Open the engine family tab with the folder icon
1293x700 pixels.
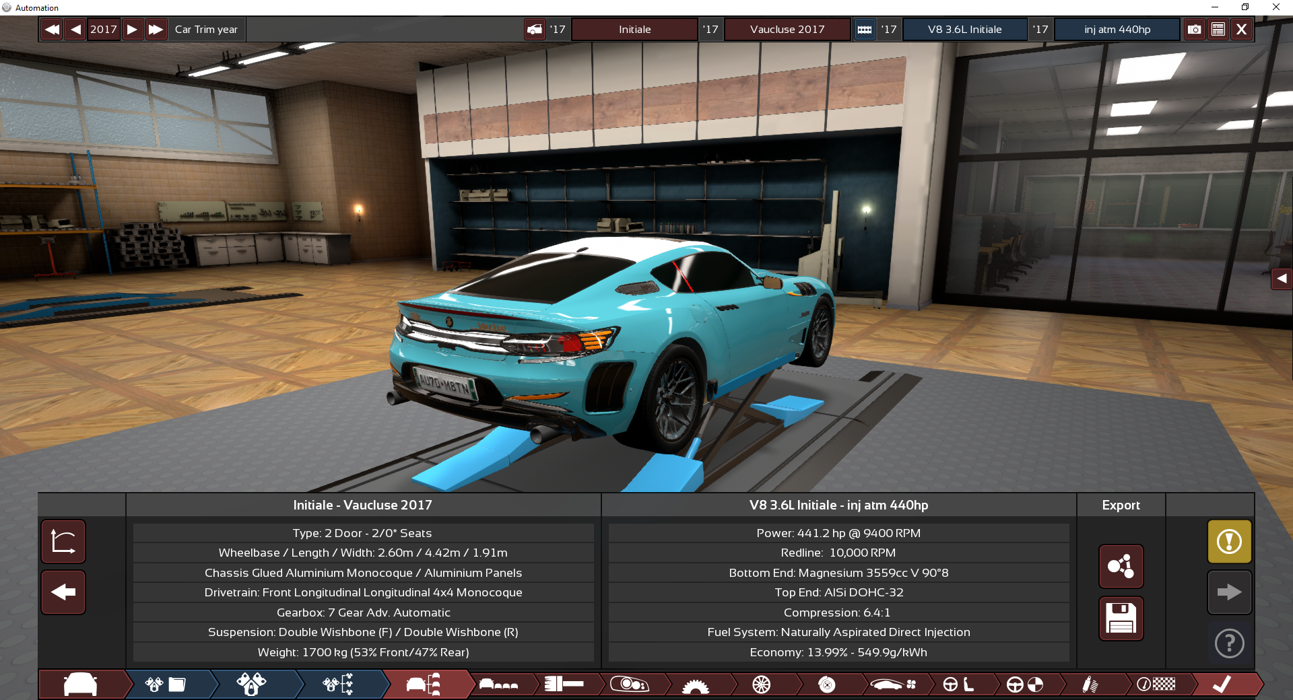[166, 685]
